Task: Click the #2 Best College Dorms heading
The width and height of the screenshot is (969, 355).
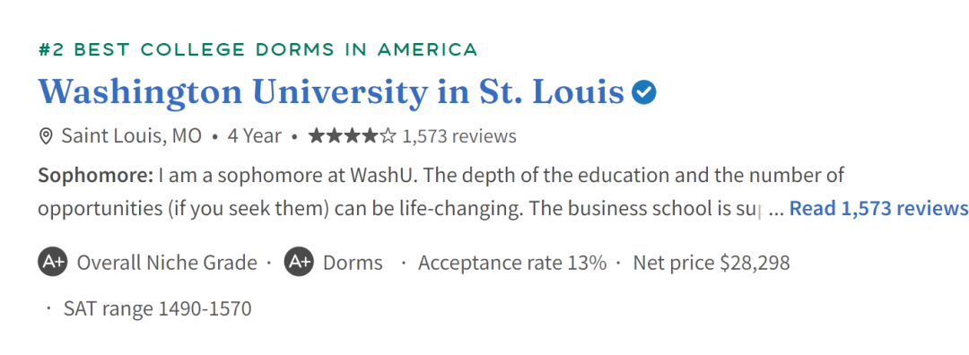Action: (x=258, y=49)
